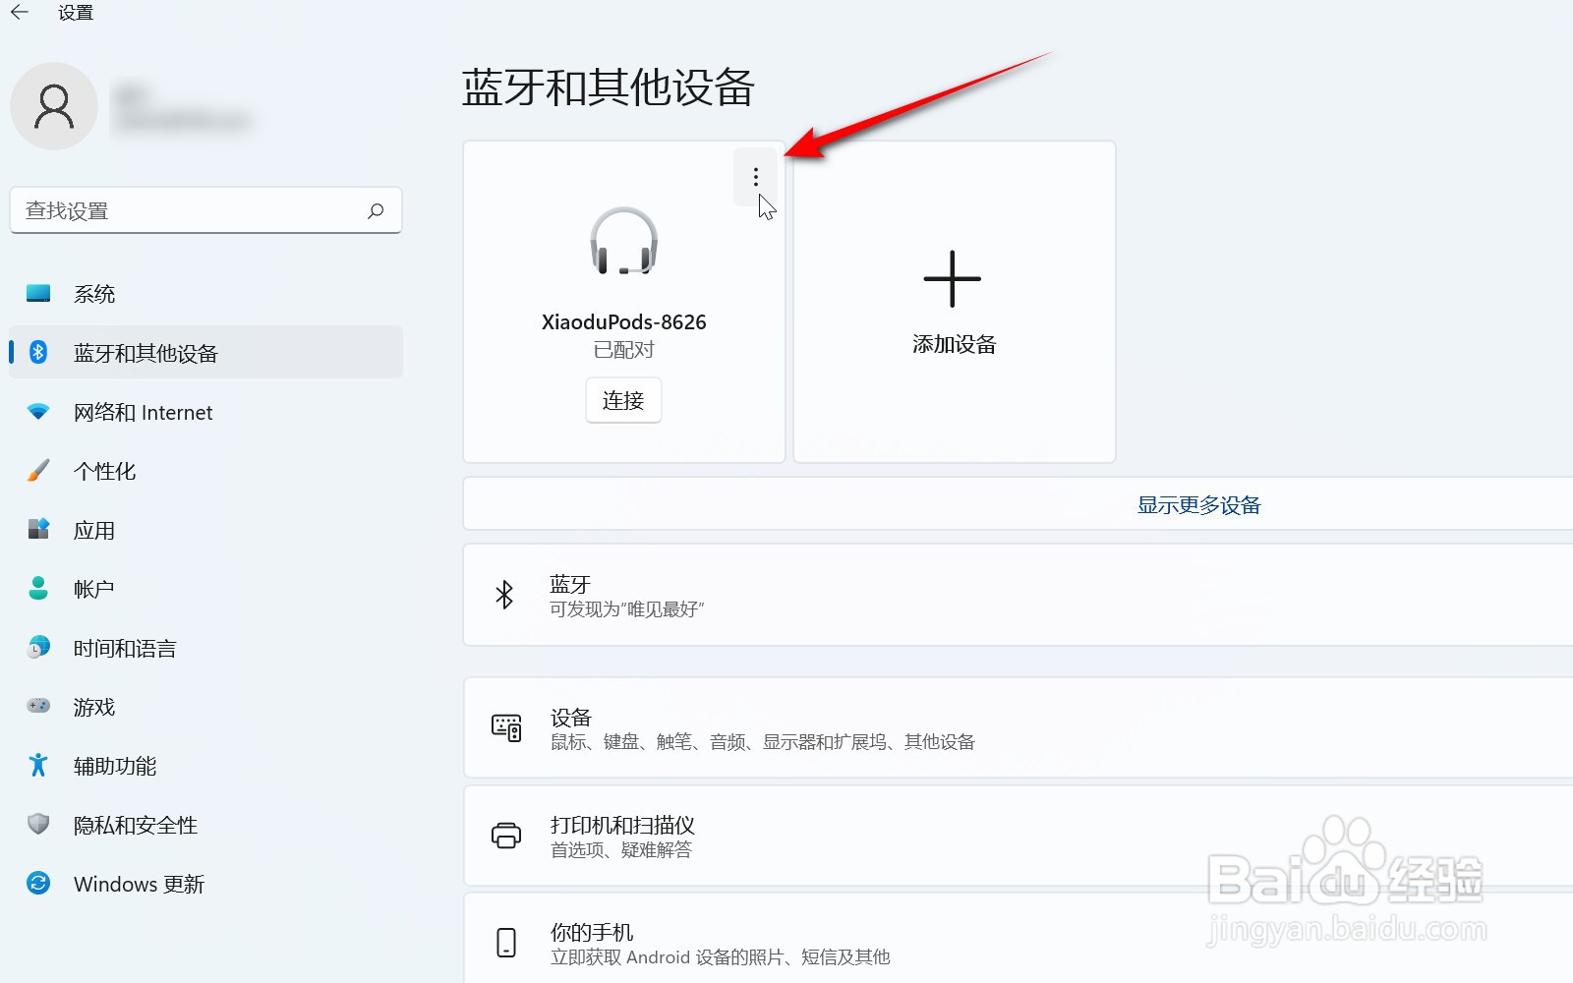
Task: Click the 帐户 person icon
Action: (x=37, y=588)
